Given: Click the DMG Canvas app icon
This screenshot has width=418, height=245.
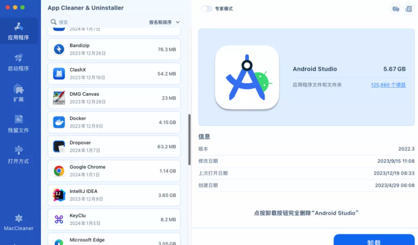Looking at the screenshot, I should point(59,98).
